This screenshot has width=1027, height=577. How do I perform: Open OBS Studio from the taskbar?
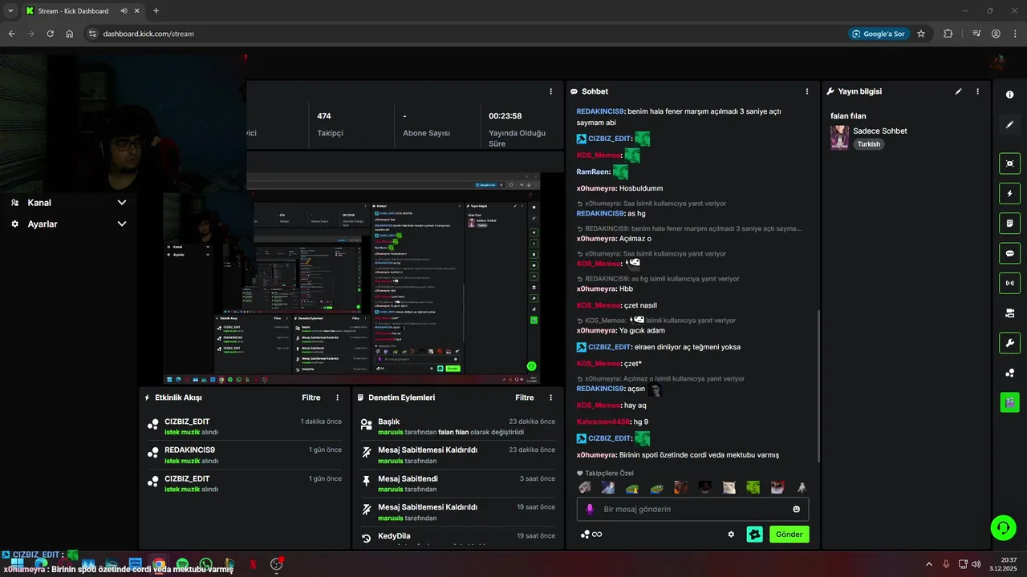click(x=277, y=564)
